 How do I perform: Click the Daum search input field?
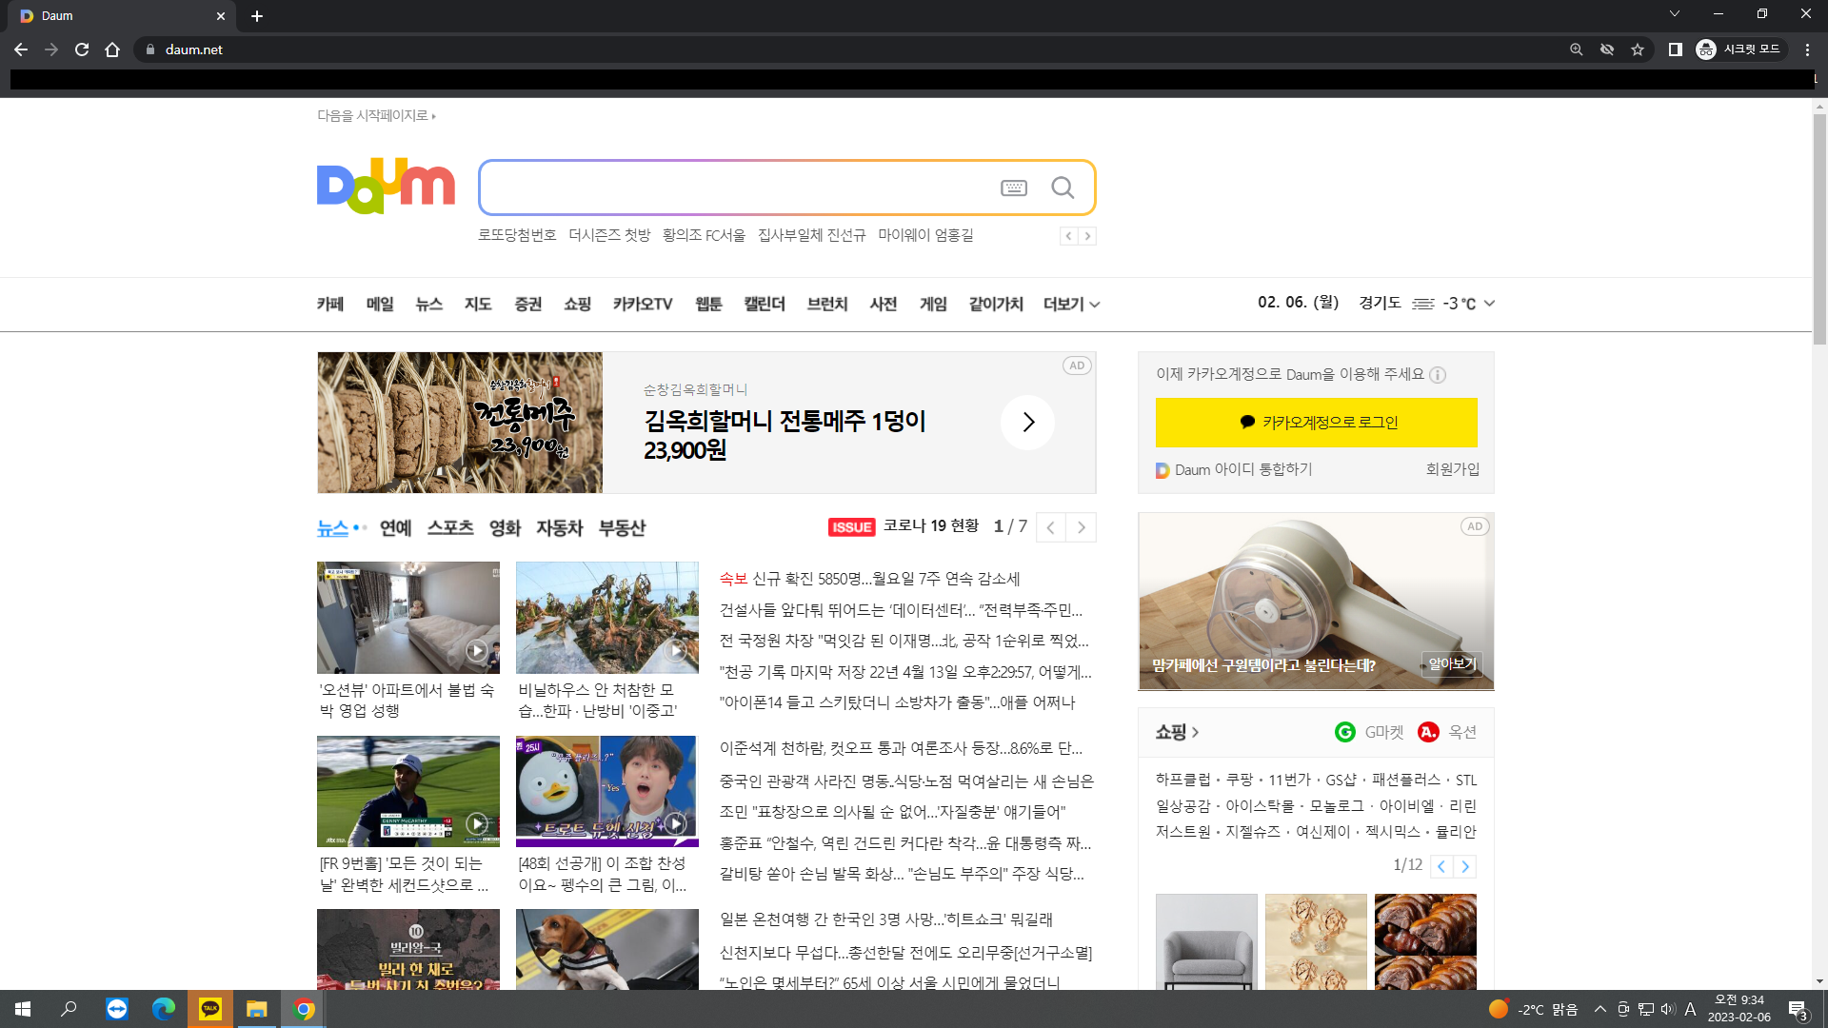(x=738, y=188)
